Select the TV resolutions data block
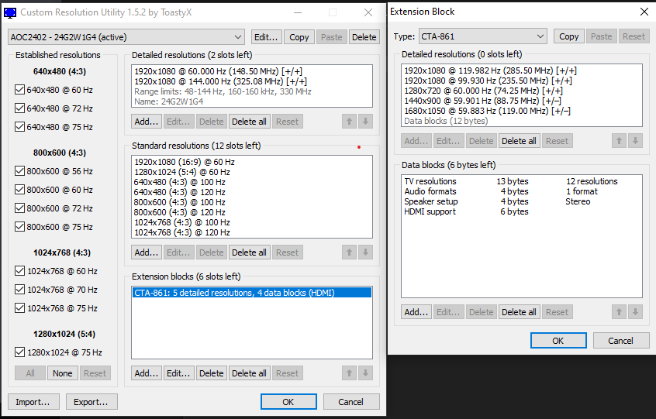 pyautogui.click(x=430, y=181)
